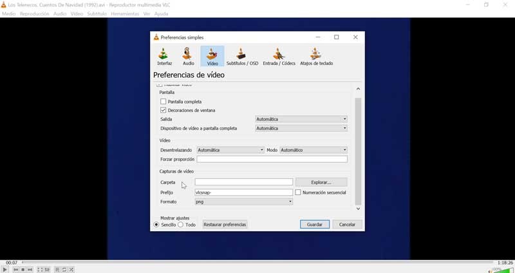The height and width of the screenshot is (273, 515).
Task: Close the Preferencias simples dialog
Action: tap(355, 37)
